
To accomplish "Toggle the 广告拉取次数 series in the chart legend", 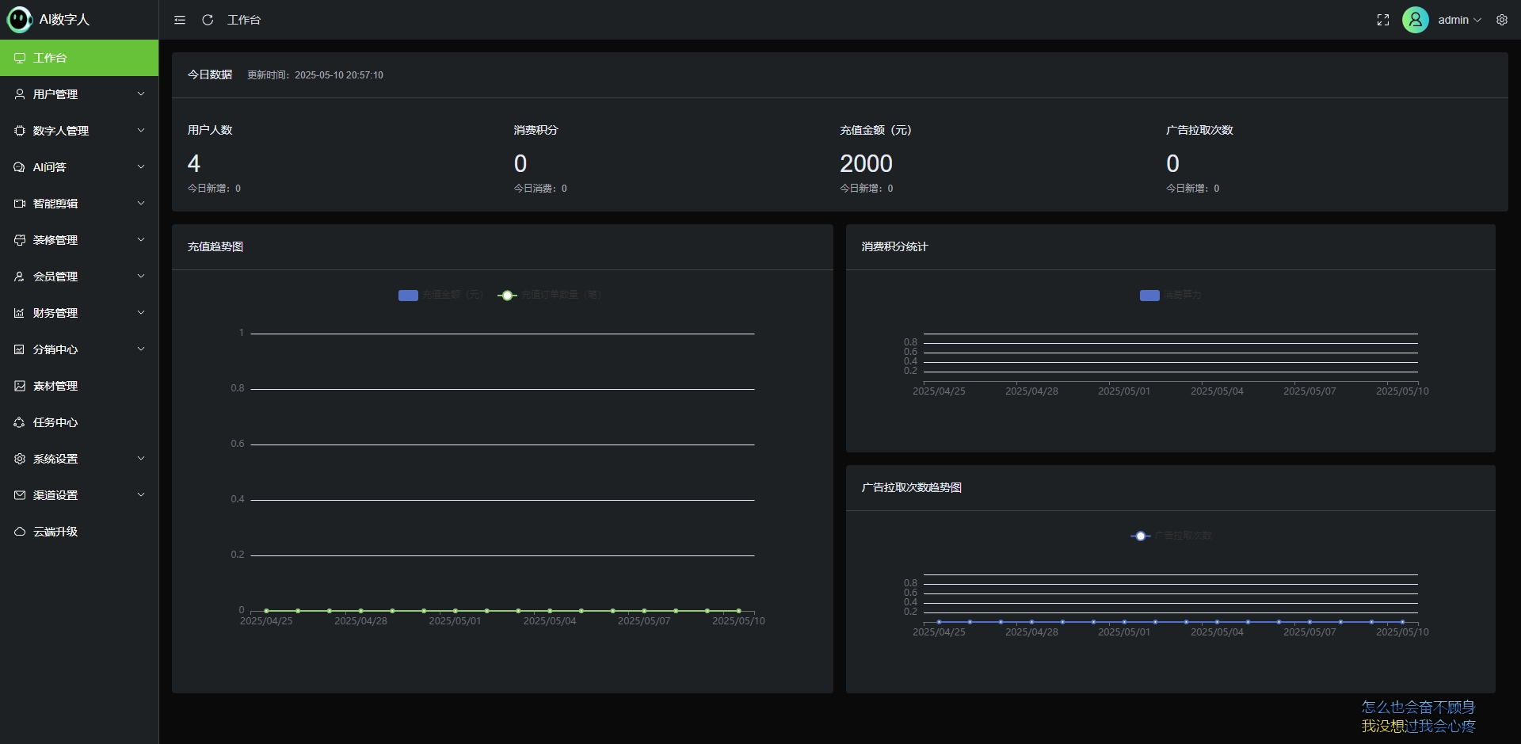I will tap(1172, 536).
